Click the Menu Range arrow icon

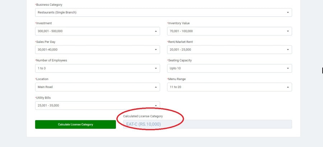[288, 87]
